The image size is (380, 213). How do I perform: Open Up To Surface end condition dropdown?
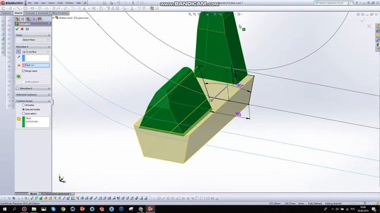tap(36, 51)
